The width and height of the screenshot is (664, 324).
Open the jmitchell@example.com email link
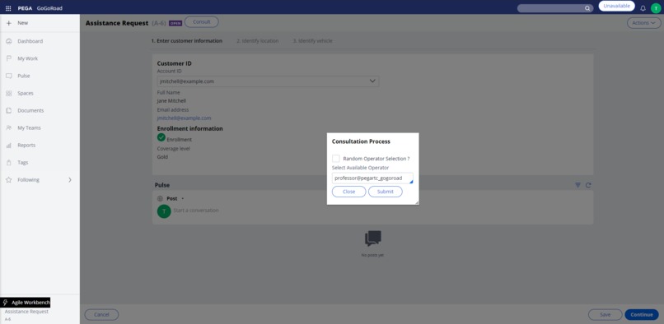pos(184,118)
